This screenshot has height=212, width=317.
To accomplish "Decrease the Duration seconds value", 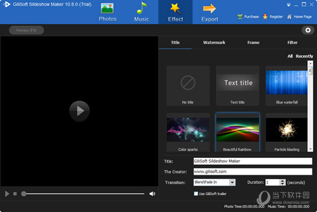I will pos(282,184).
